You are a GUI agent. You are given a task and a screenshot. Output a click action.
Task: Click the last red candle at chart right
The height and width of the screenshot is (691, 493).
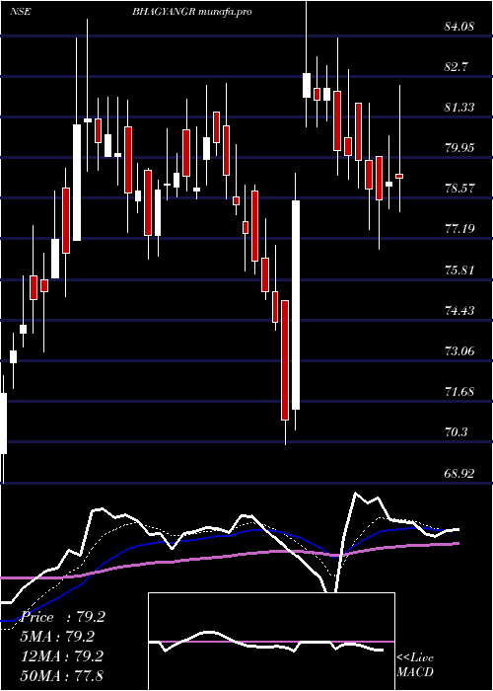click(399, 176)
